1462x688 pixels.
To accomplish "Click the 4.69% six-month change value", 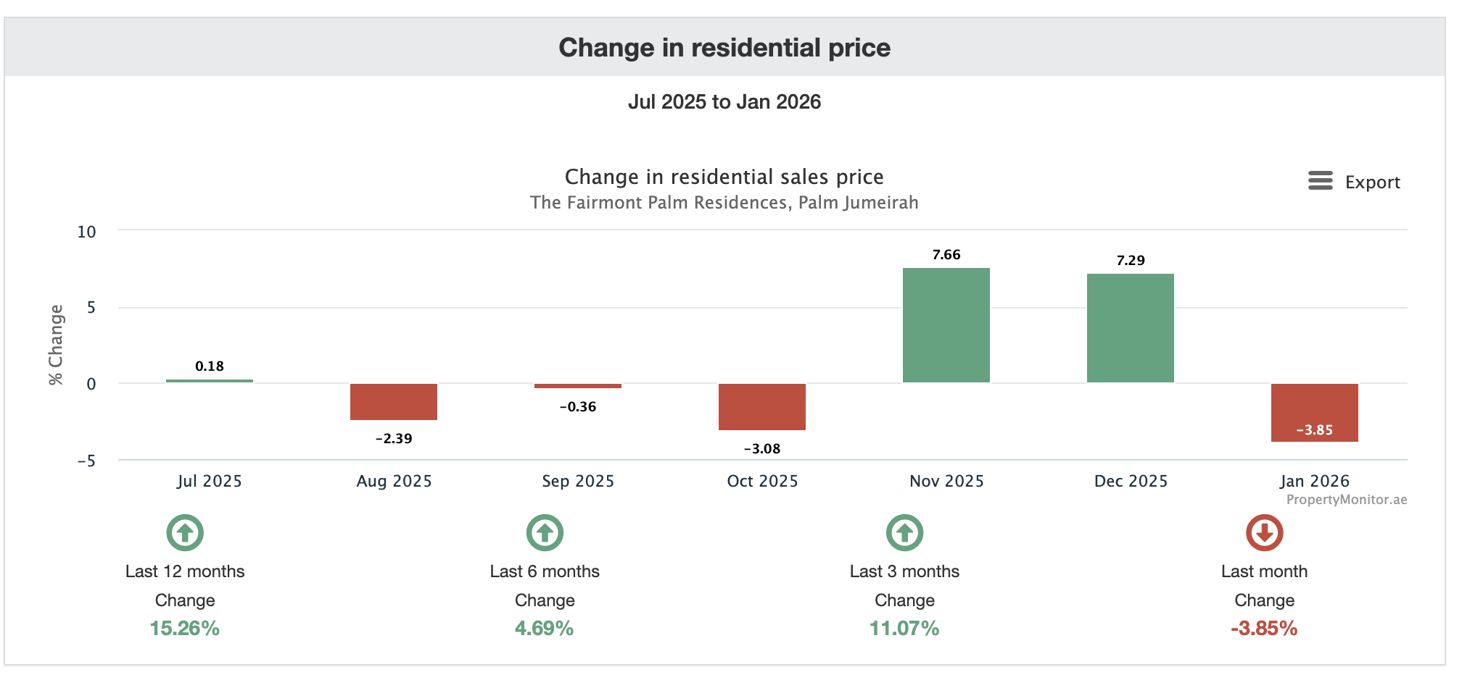I will (x=545, y=628).
